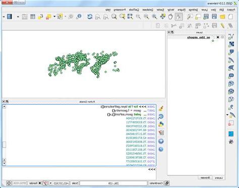Switch to the Browser tab
239x188 pixels.
click(x=205, y=178)
